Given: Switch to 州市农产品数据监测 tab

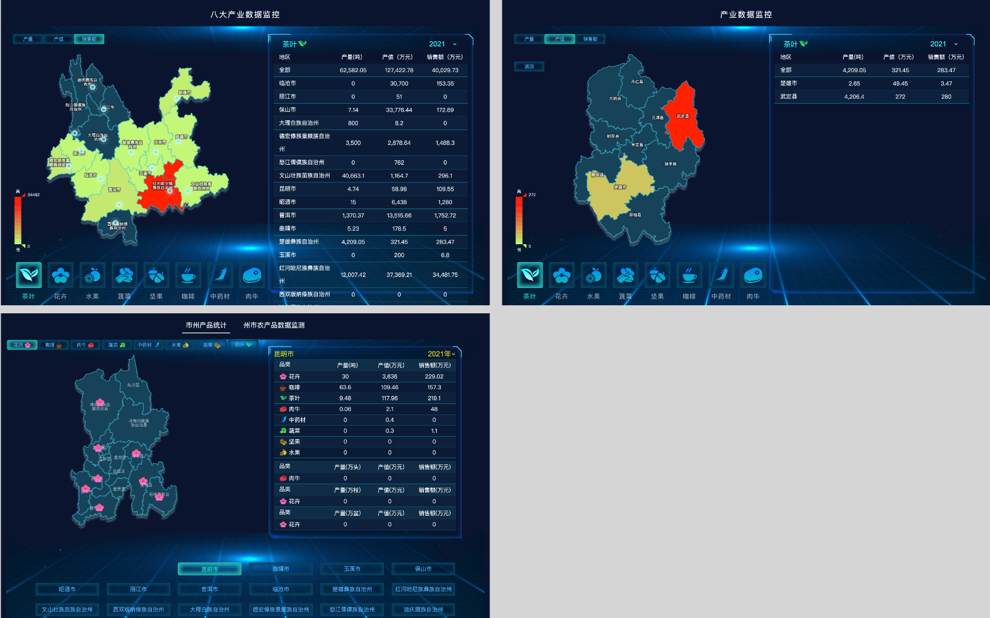Looking at the screenshot, I should click(274, 325).
